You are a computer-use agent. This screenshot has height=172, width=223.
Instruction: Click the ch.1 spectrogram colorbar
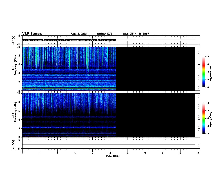[x=204, y=72]
